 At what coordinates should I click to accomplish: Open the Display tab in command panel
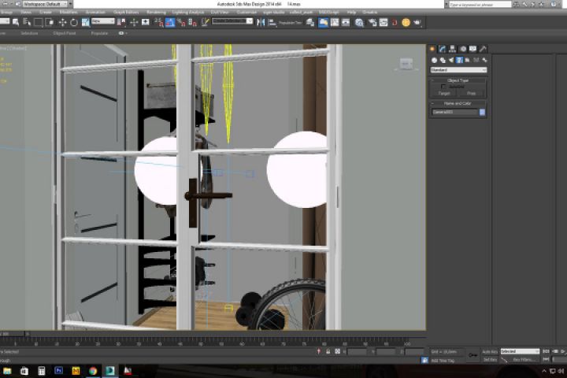point(472,49)
